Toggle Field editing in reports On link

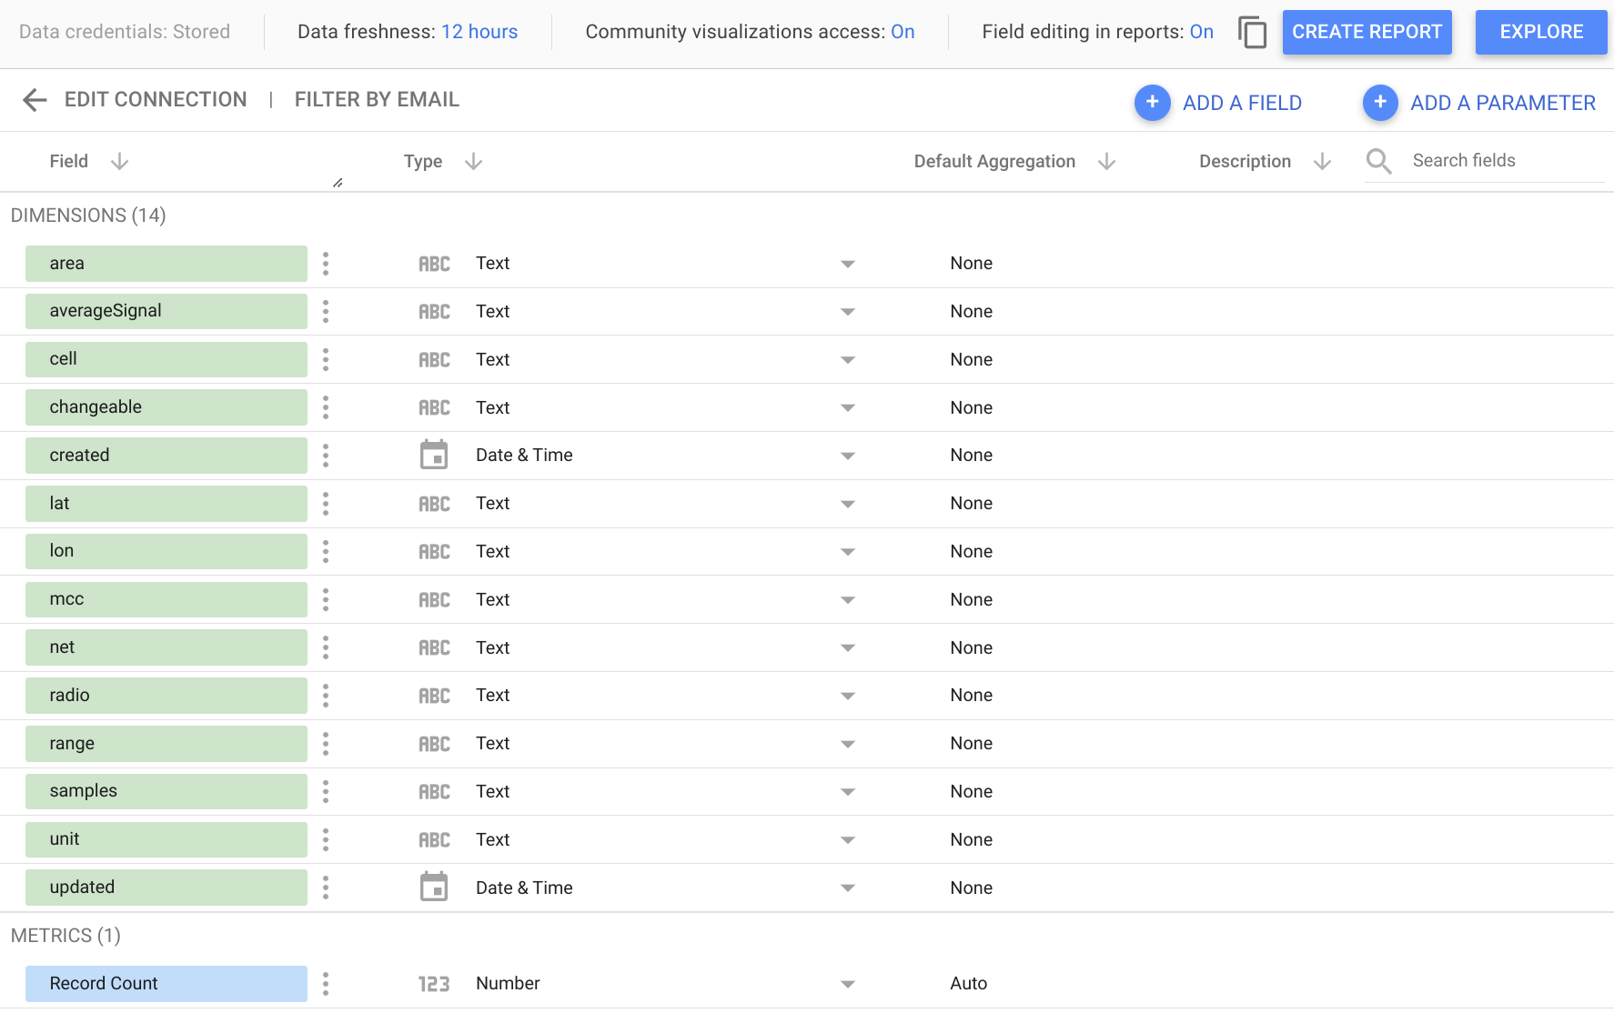(1201, 32)
